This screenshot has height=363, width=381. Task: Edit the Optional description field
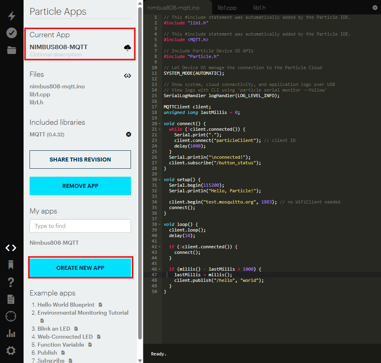pos(56,54)
